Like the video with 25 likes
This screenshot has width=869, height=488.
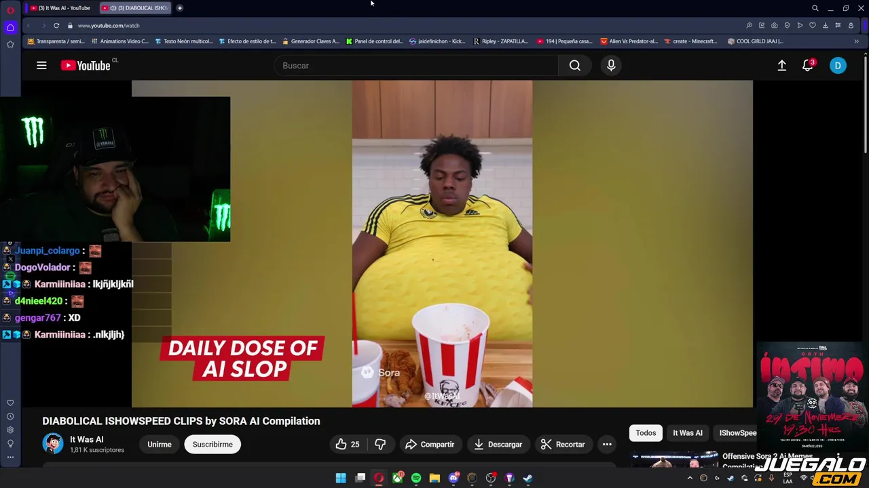(x=347, y=445)
